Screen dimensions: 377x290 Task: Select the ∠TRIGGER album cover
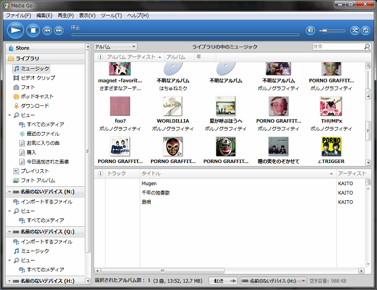click(331, 146)
